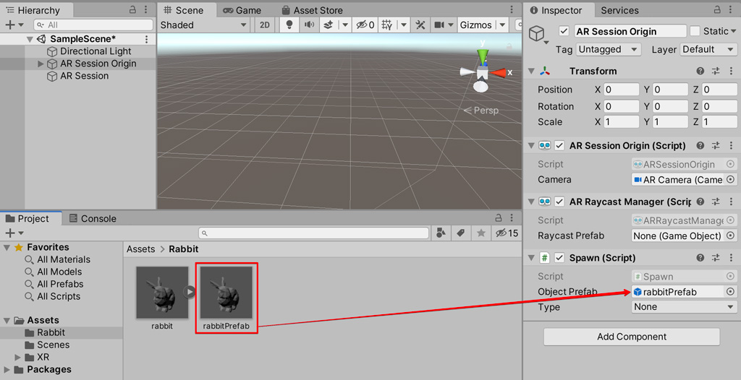Switch to the Services tab

point(619,10)
